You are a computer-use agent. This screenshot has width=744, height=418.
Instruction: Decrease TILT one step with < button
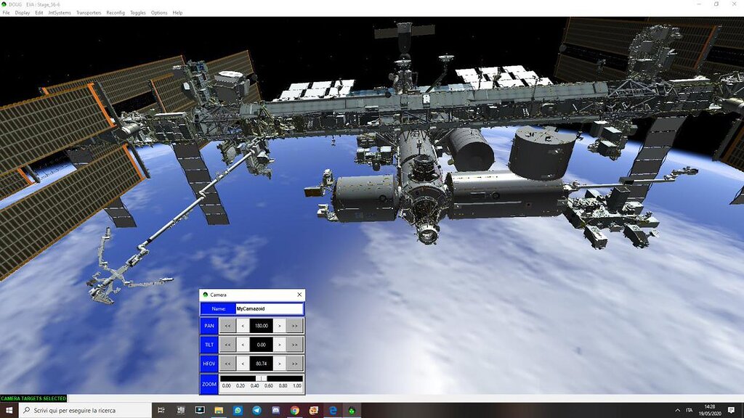243,344
